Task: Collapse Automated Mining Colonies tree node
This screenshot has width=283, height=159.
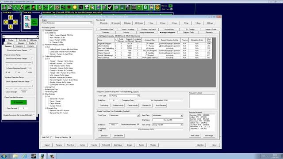Action: (x=43, y=45)
